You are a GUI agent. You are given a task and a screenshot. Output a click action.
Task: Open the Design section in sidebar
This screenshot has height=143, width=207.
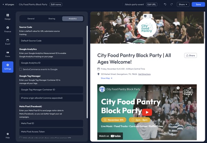click(x=8, y=17)
